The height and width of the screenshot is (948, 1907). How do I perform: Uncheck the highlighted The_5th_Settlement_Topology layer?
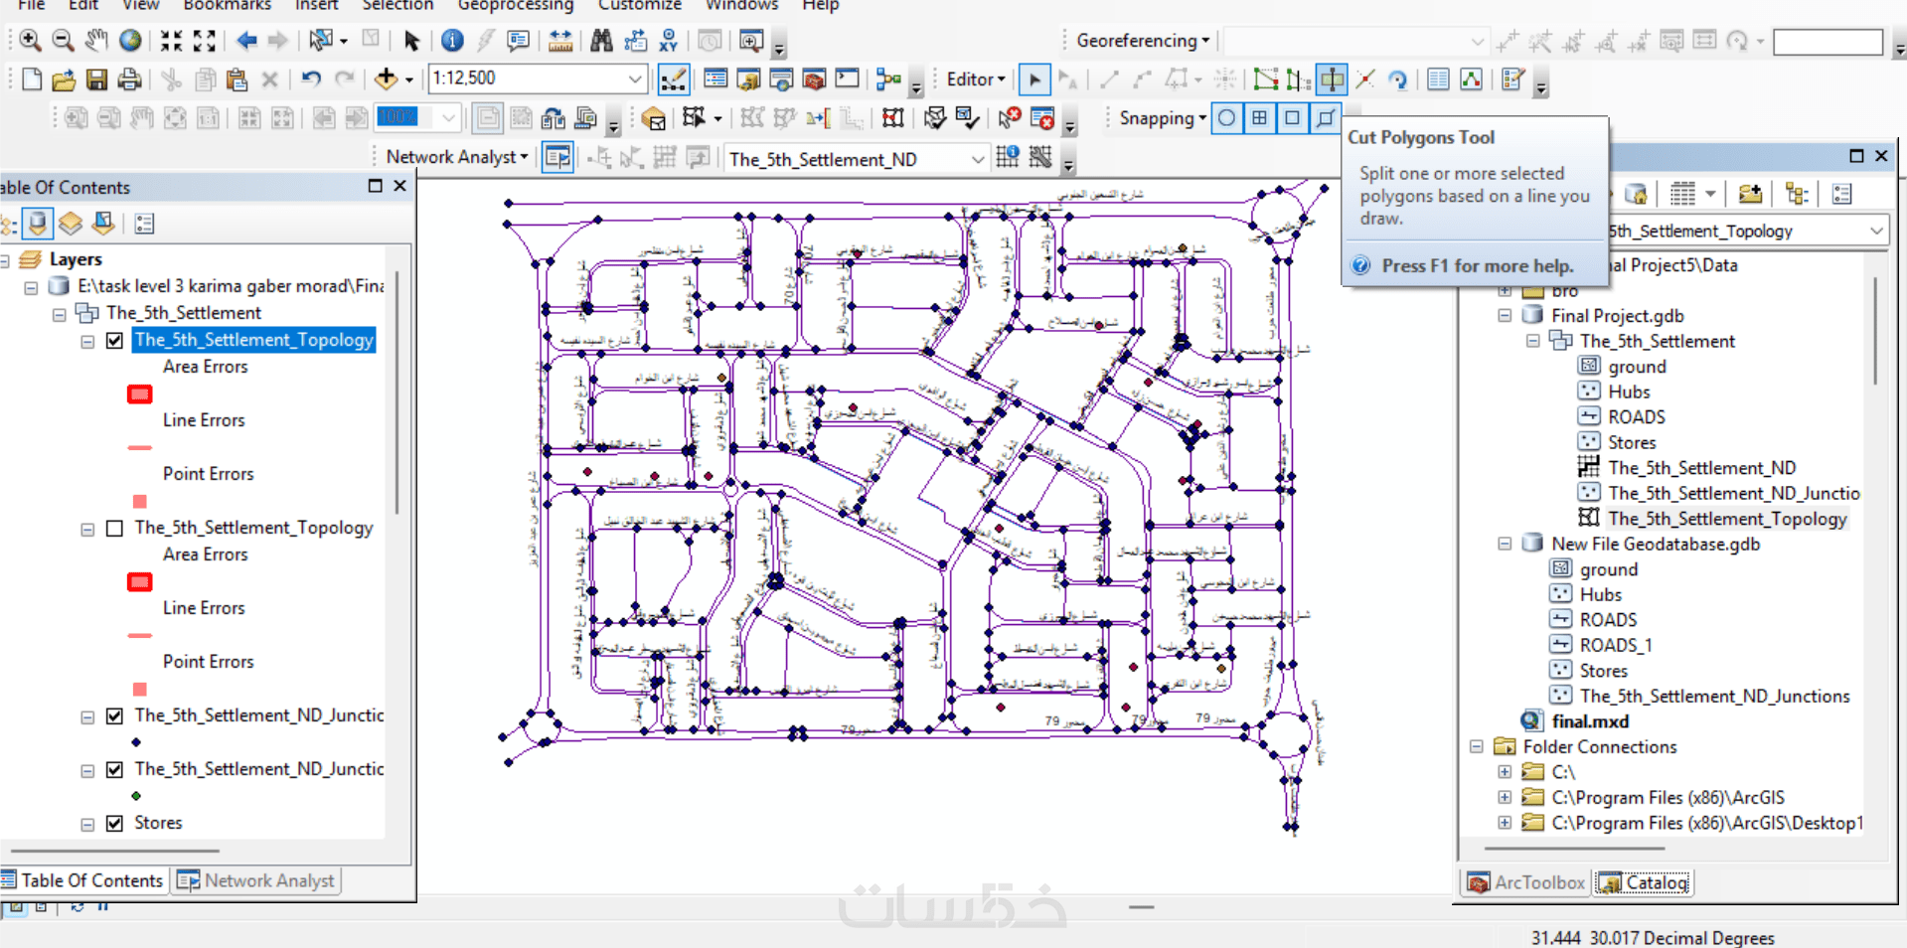[x=114, y=340]
